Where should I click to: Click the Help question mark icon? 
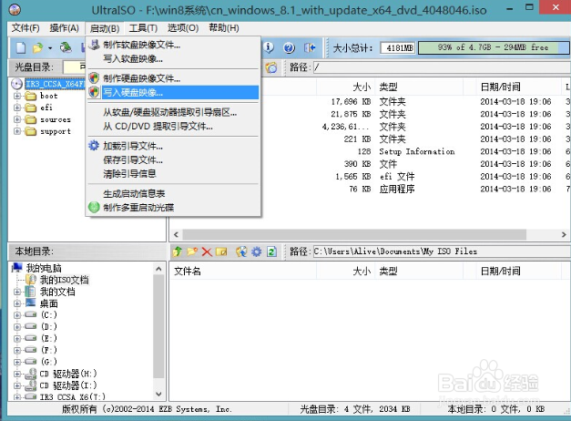point(289,47)
